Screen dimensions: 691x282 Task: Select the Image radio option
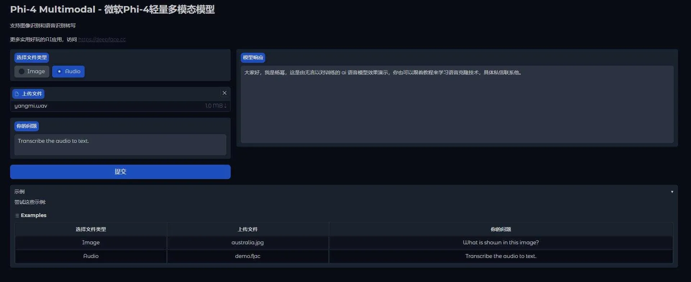point(32,71)
